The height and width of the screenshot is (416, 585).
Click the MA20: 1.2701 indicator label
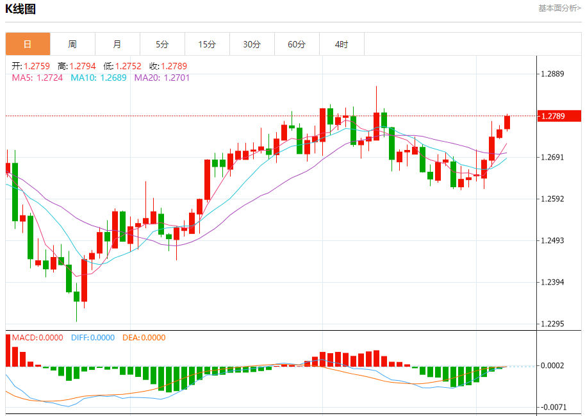(162, 78)
